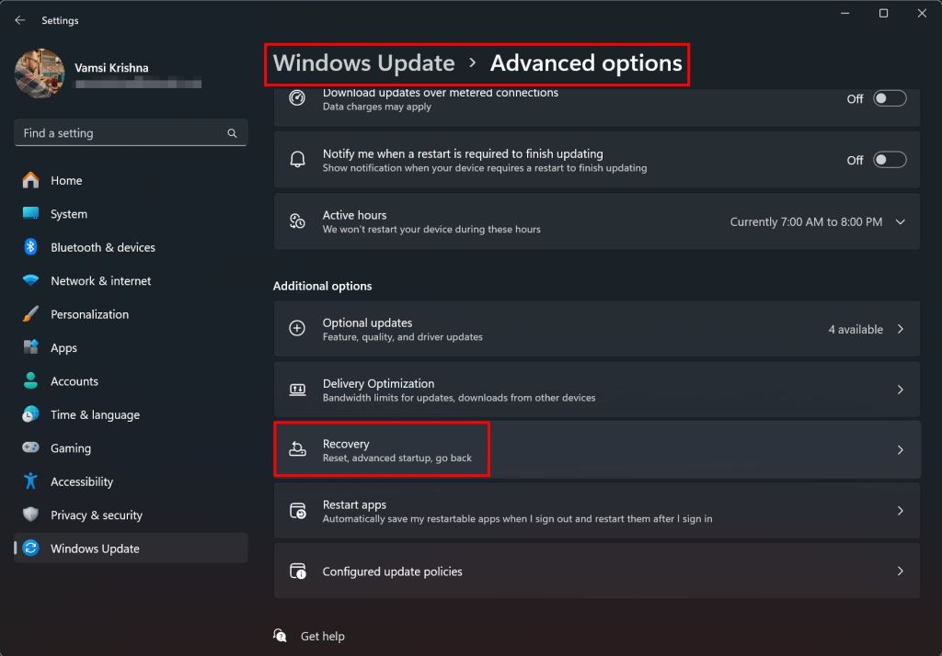Open Restart apps chevron

point(900,511)
